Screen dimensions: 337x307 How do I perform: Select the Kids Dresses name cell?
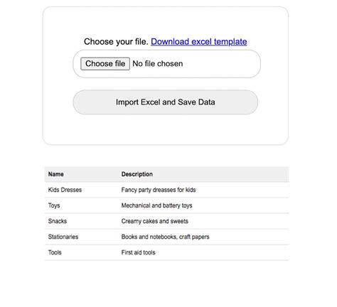point(65,190)
